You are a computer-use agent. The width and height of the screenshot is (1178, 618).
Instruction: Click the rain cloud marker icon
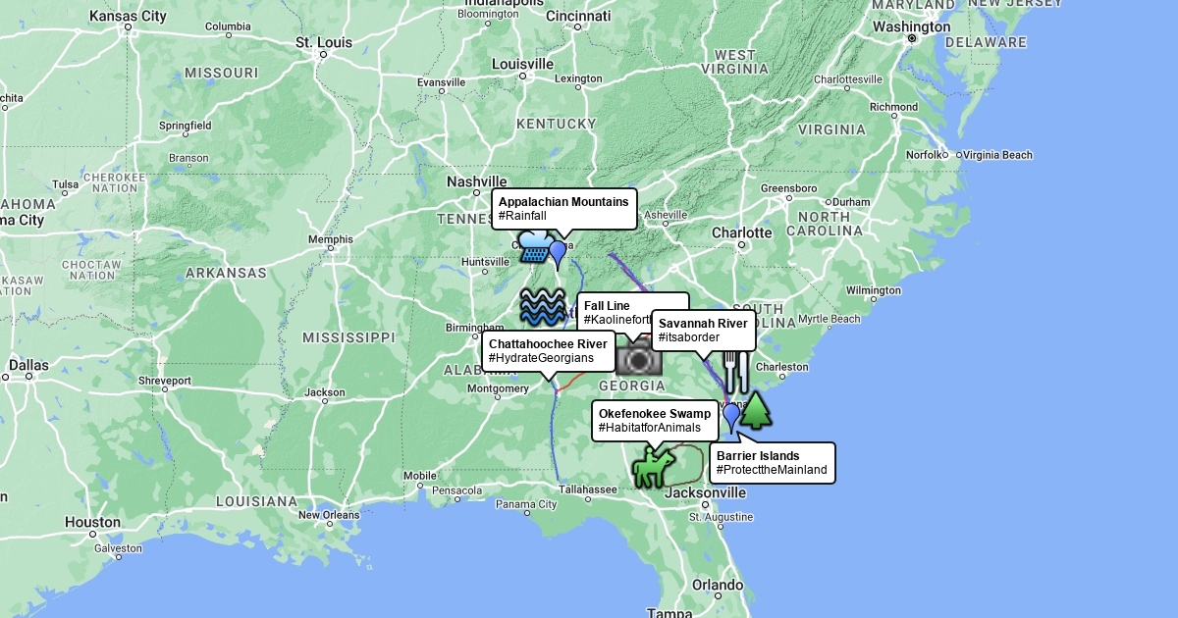[535, 246]
